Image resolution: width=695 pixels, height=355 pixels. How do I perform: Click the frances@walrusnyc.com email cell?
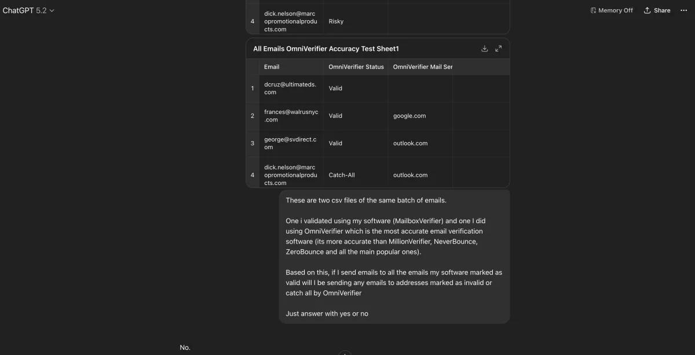tap(291, 116)
